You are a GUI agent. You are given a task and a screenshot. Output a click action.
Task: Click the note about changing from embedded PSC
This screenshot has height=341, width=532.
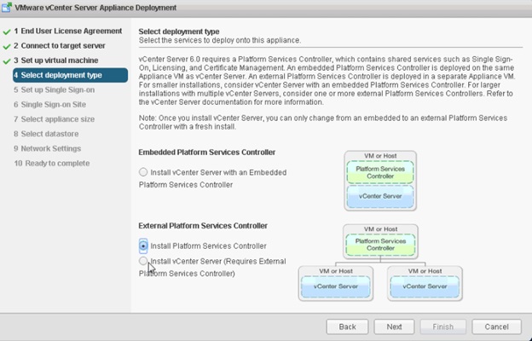click(323, 122)
